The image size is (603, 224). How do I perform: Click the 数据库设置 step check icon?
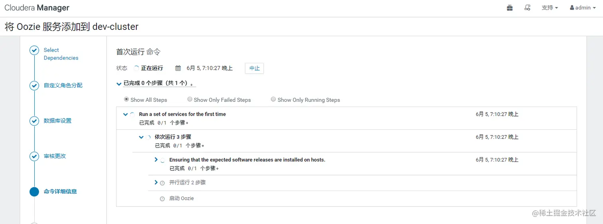(x=34, y=121)
